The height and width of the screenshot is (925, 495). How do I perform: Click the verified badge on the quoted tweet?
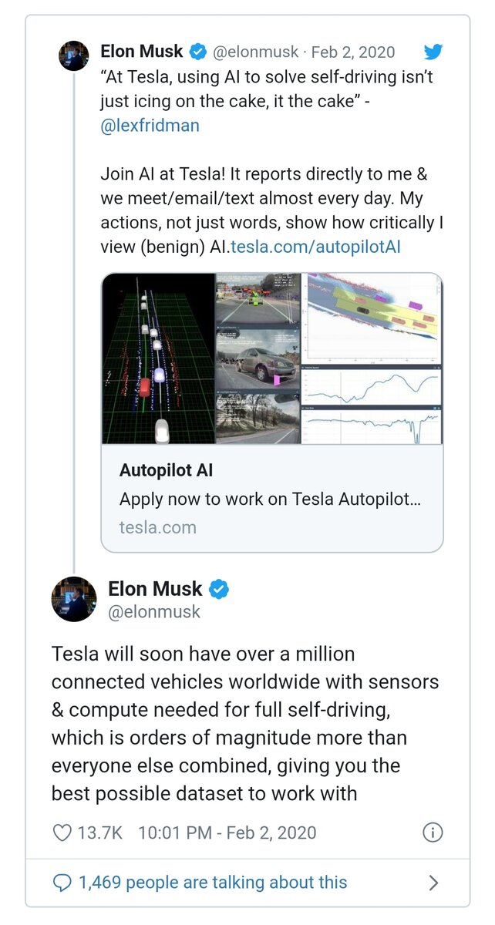[x=197, y=52]
